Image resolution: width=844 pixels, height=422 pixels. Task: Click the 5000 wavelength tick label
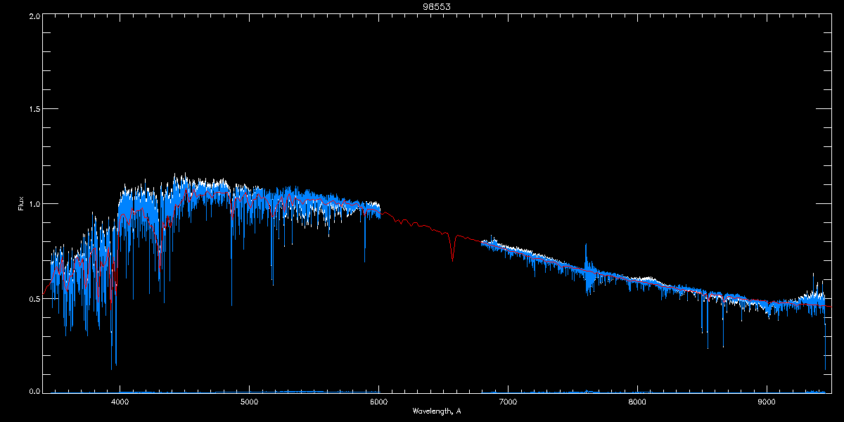pyautogui.click(x=249, y=402)
